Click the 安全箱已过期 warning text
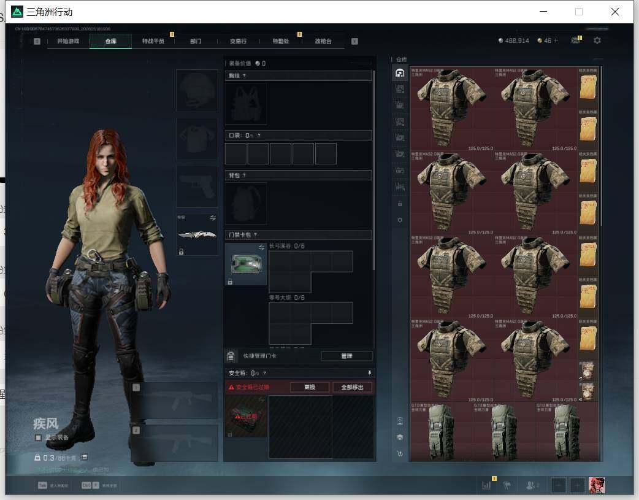639x500 pixels. [248, 387]
